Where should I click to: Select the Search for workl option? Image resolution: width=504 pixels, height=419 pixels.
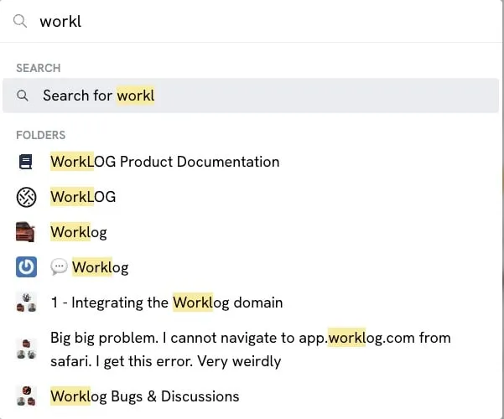[x=251, y=96]
